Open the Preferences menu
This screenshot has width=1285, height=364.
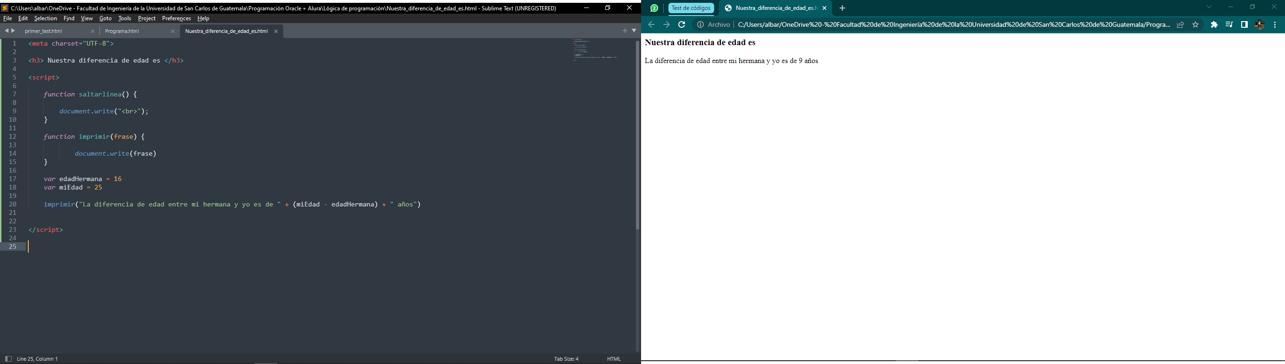coord(177,18)
